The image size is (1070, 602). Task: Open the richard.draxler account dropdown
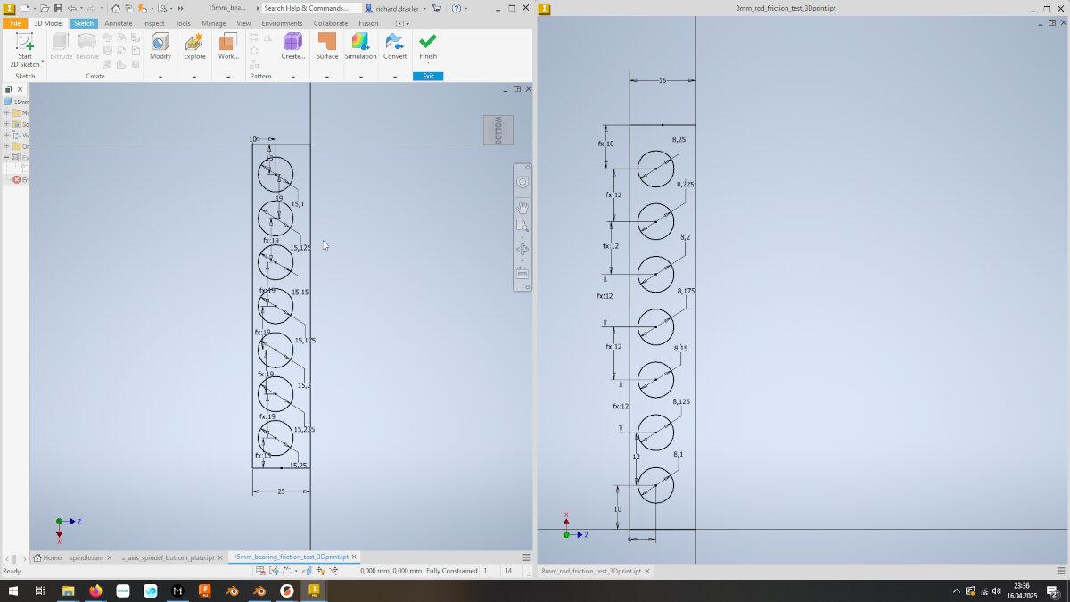pyautogui.click(x=396, y=8)
